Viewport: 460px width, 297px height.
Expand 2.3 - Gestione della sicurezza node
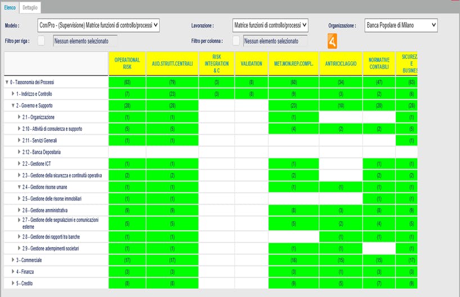pyautogui.click(x=19, y=175)
